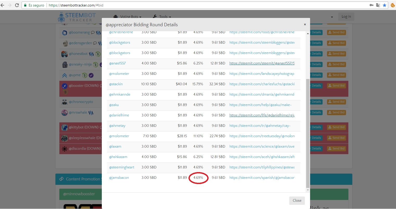Open steemit.com/charlesfuchs/@stacki post link
The width and height of the screenshot is (396, 209).
pos(262,84)
